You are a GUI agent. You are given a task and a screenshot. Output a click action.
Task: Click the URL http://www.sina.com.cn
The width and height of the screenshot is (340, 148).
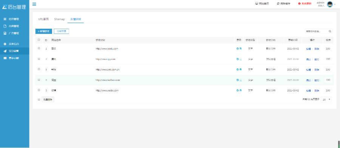point(108,69)
